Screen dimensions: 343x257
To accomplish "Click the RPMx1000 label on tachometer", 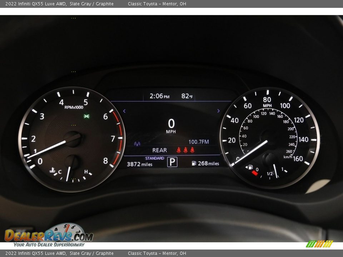I will (74, 107).
